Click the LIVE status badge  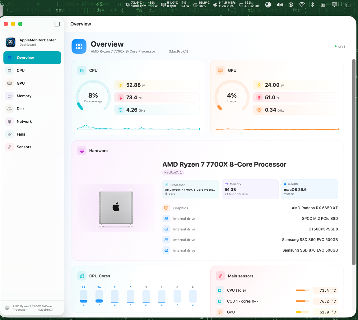coord(340,47)
